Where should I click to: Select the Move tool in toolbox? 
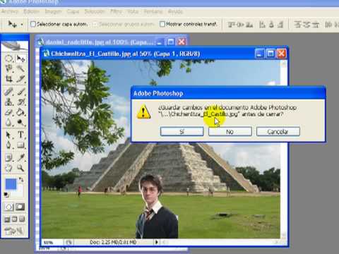tap(20, 59)
